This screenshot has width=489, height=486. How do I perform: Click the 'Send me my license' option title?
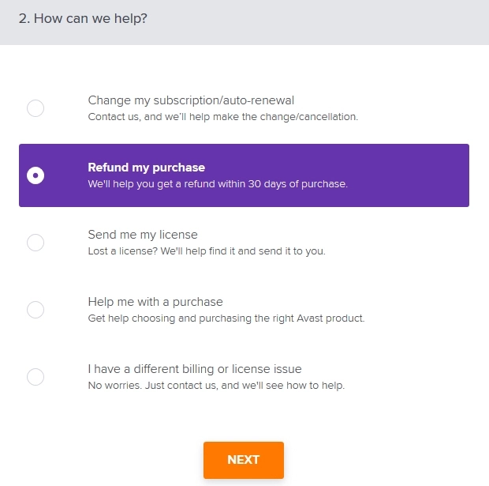point(143,235)
